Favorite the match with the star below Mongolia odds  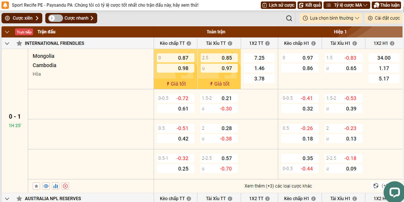point(36,186)
